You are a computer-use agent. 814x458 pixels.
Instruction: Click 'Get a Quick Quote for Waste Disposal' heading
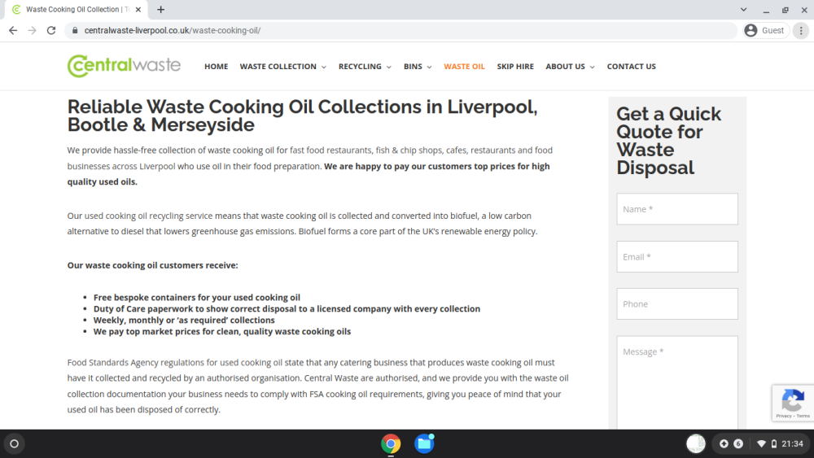point(668,141)
